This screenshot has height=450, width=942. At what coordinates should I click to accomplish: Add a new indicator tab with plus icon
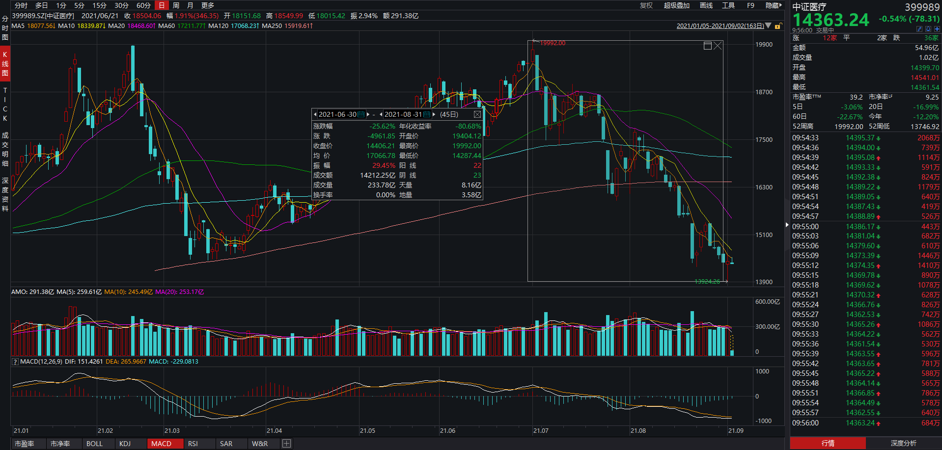point(286,444)
